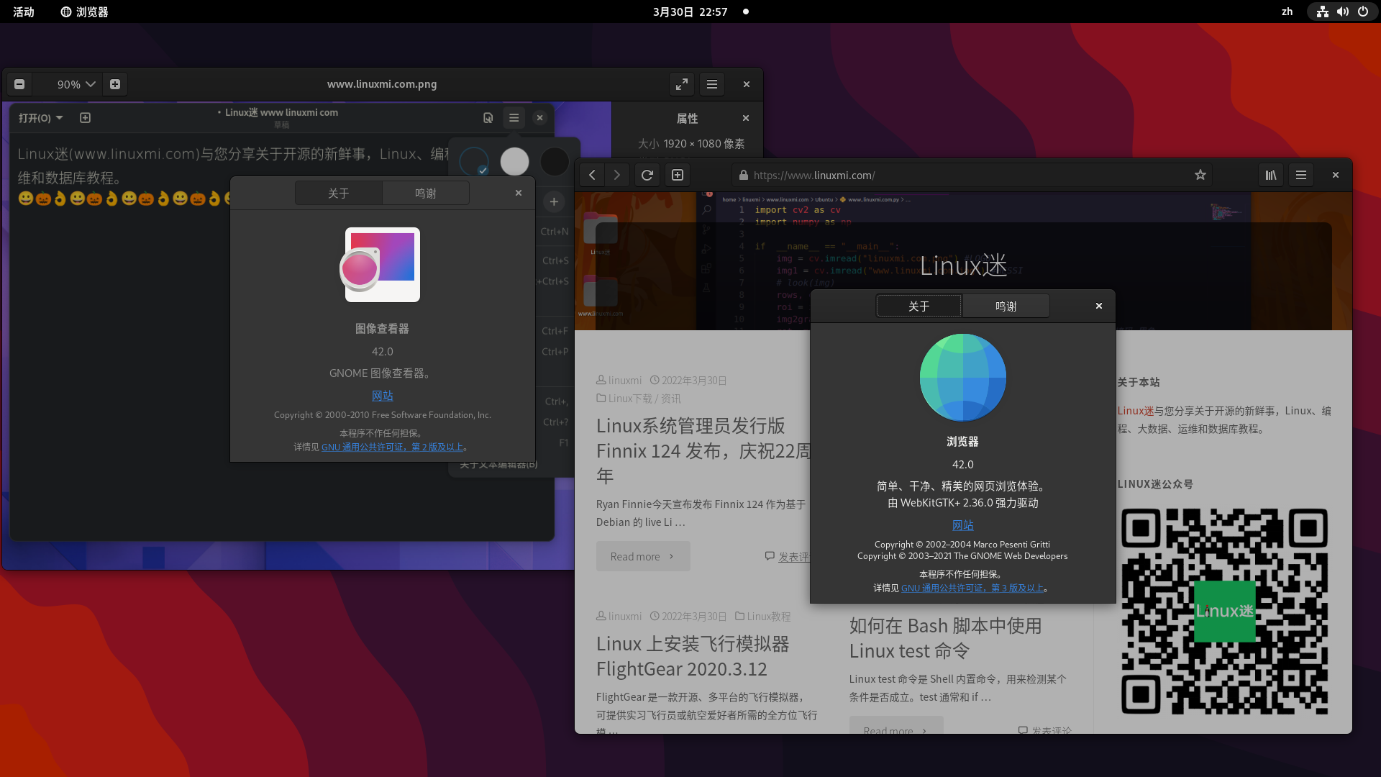Screen dimensions: 1381x777
Task: Reload the linuxmi.com page
Action: coord(647,175)
